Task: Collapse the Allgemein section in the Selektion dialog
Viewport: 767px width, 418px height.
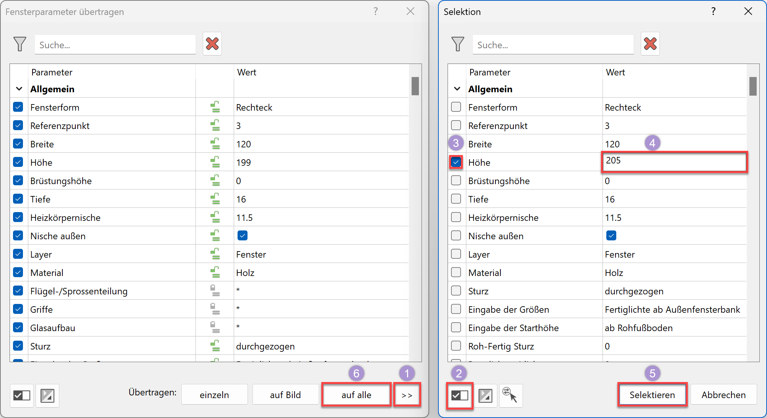Action: 456,88
